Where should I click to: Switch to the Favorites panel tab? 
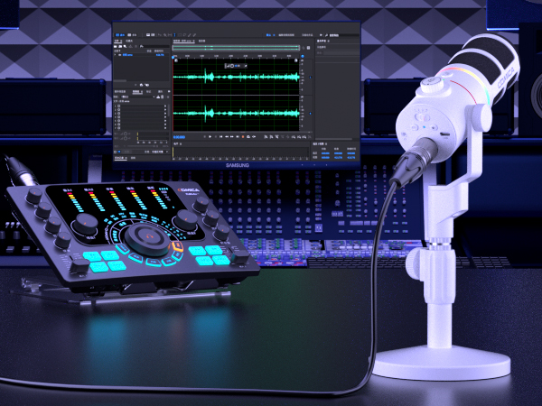click(x=129, y=41)
